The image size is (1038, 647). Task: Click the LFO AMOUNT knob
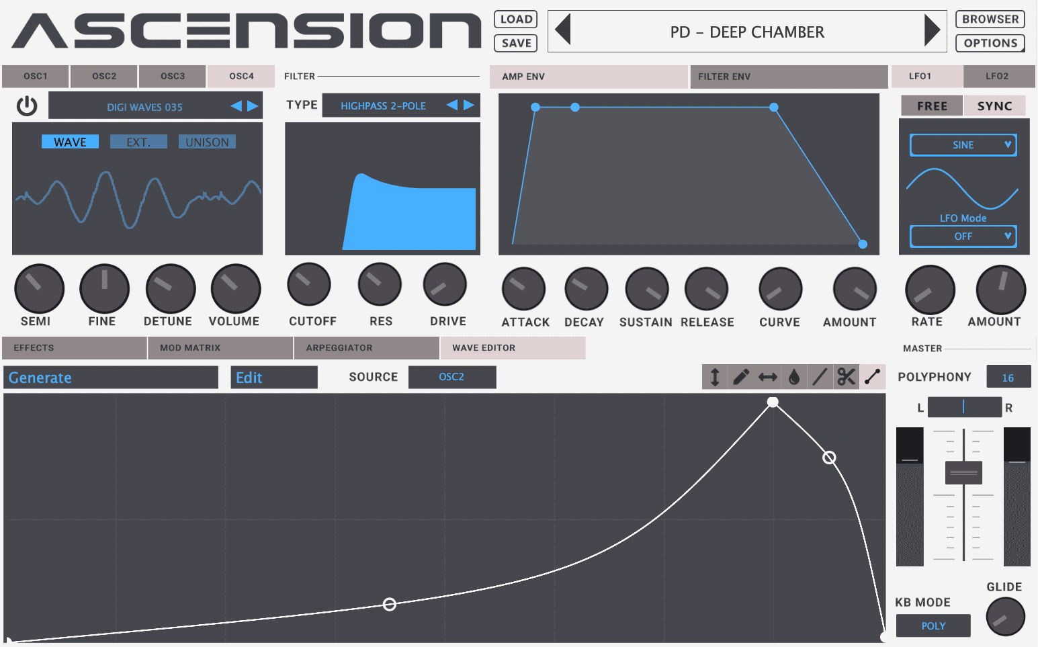point(1001,290)
